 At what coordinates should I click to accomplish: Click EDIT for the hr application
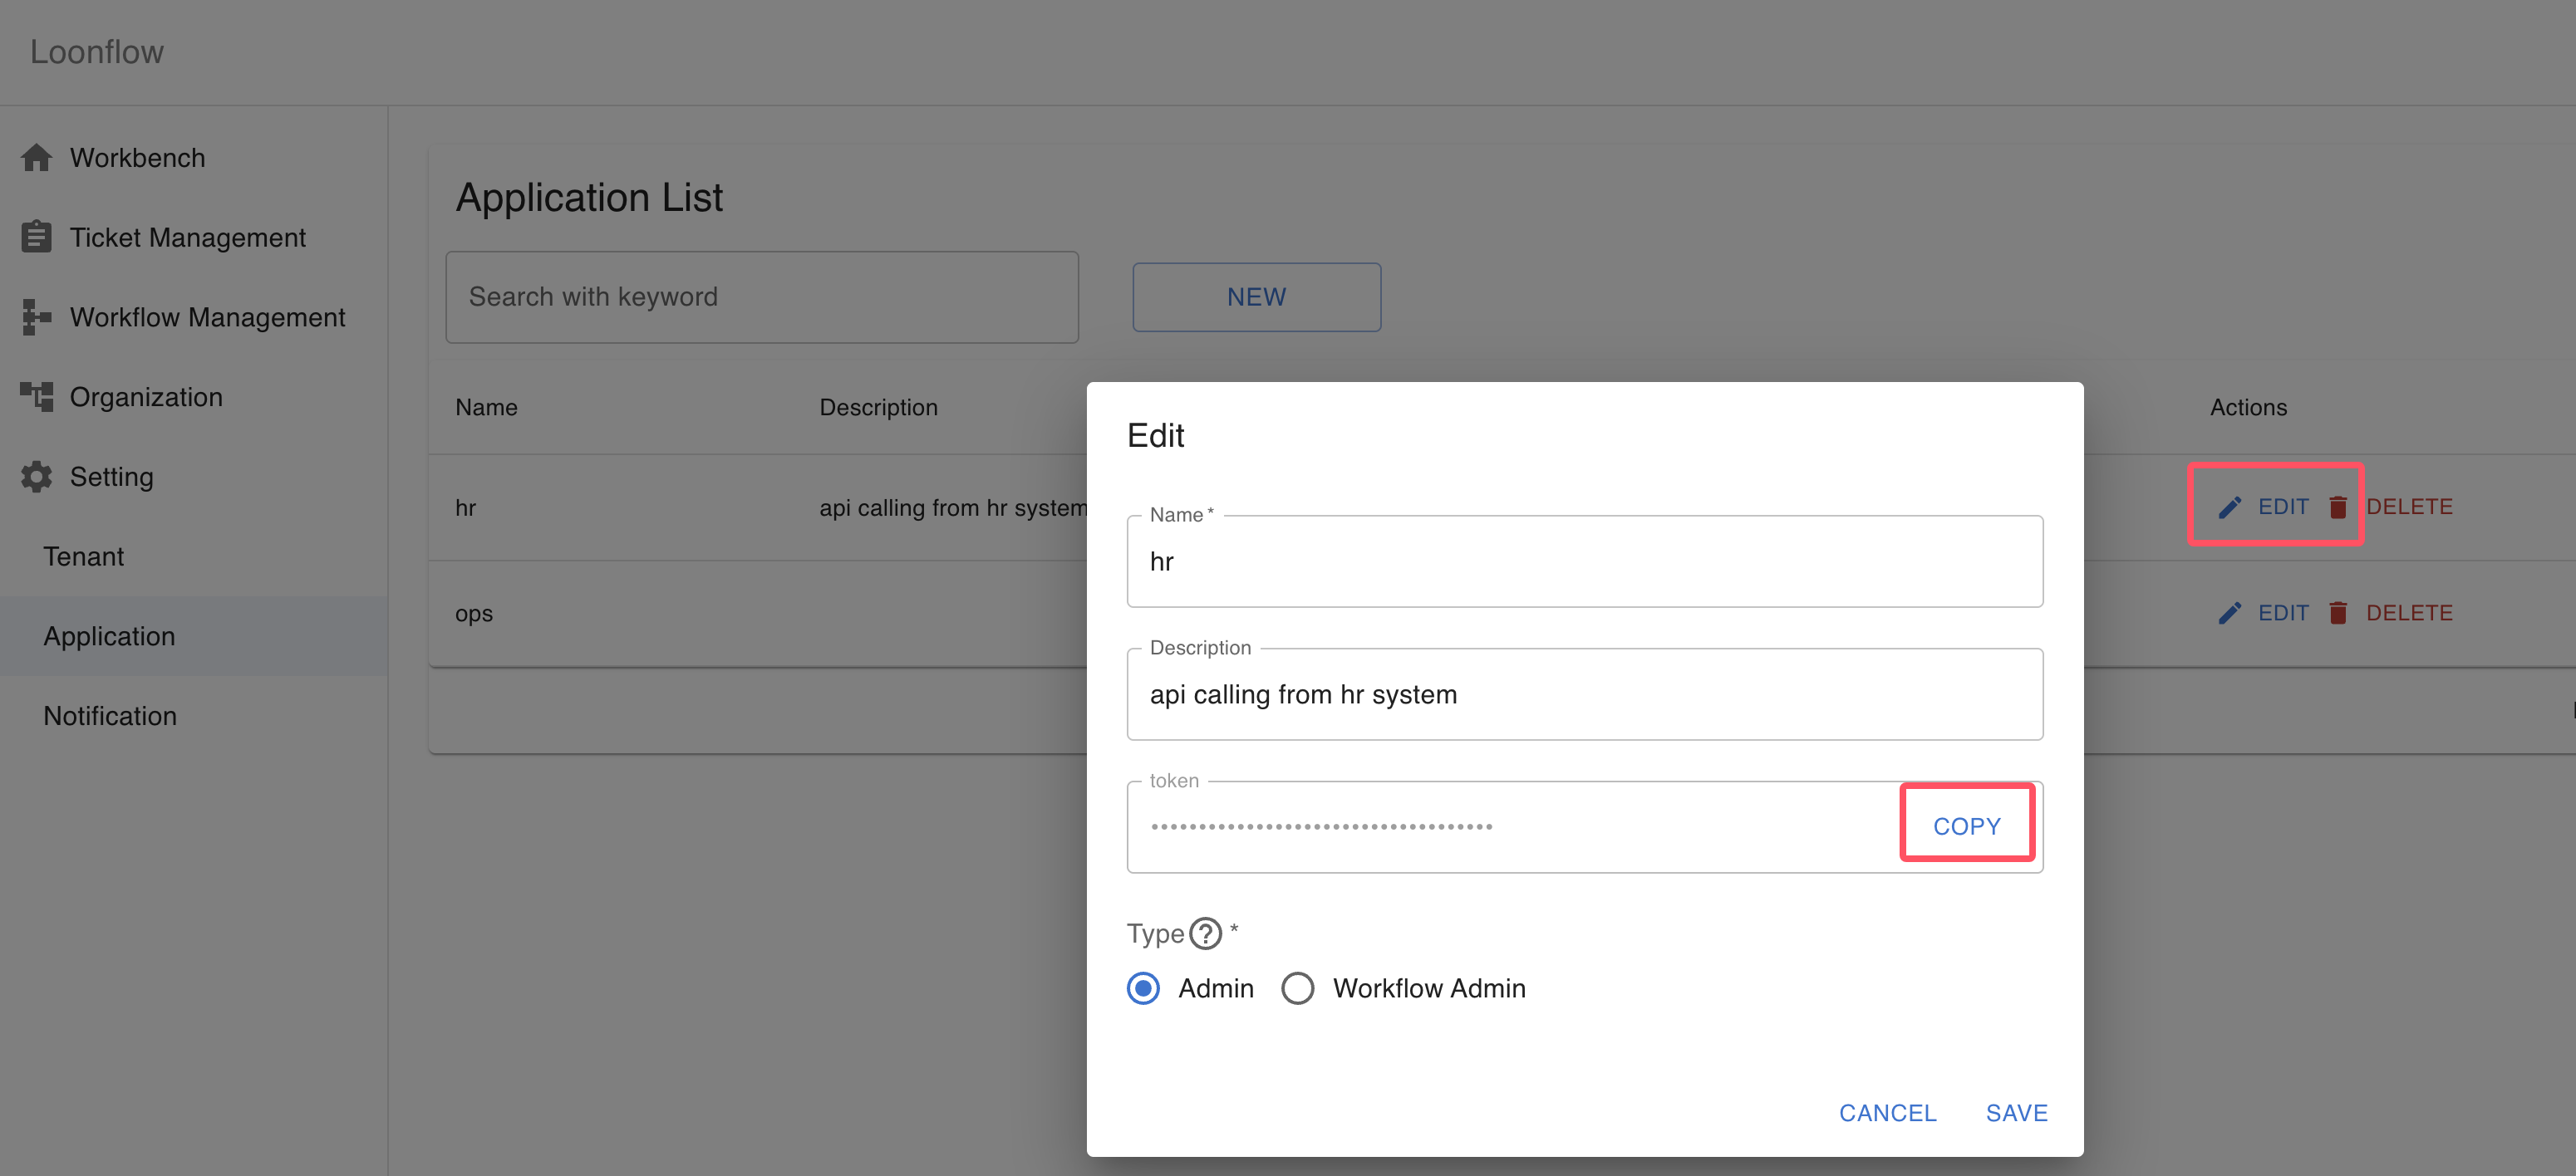(2264, 507)
